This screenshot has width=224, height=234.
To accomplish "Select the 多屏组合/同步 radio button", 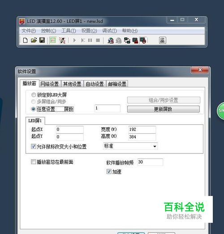I will pyautogui.click(x=34, y=102).
